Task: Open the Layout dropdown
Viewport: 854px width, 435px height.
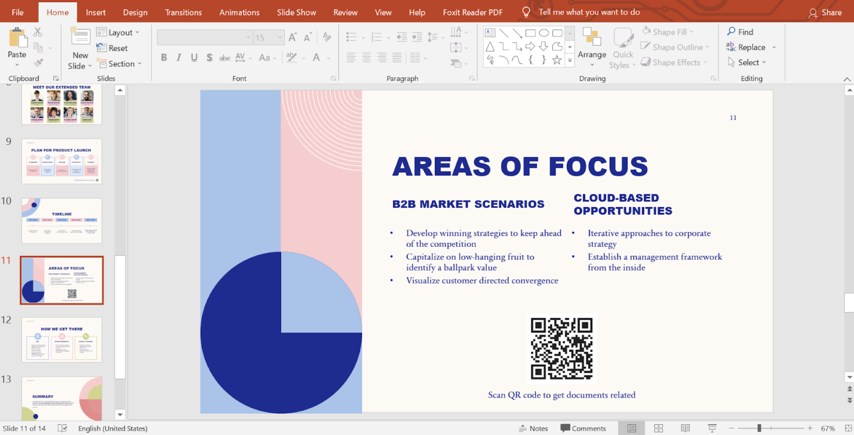Action: [x=118, y=32]
